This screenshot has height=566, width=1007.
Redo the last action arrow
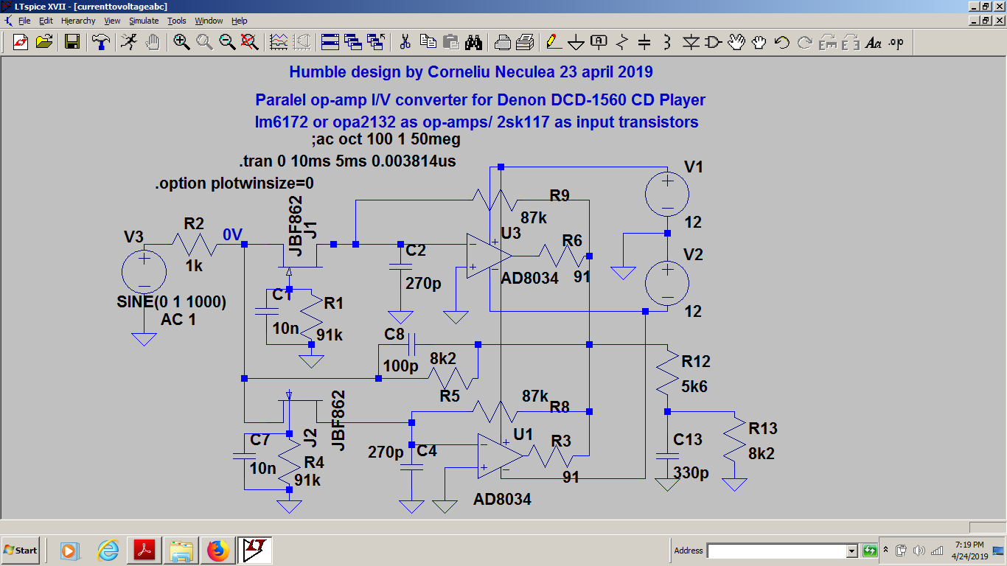click(x=805, y=42)
